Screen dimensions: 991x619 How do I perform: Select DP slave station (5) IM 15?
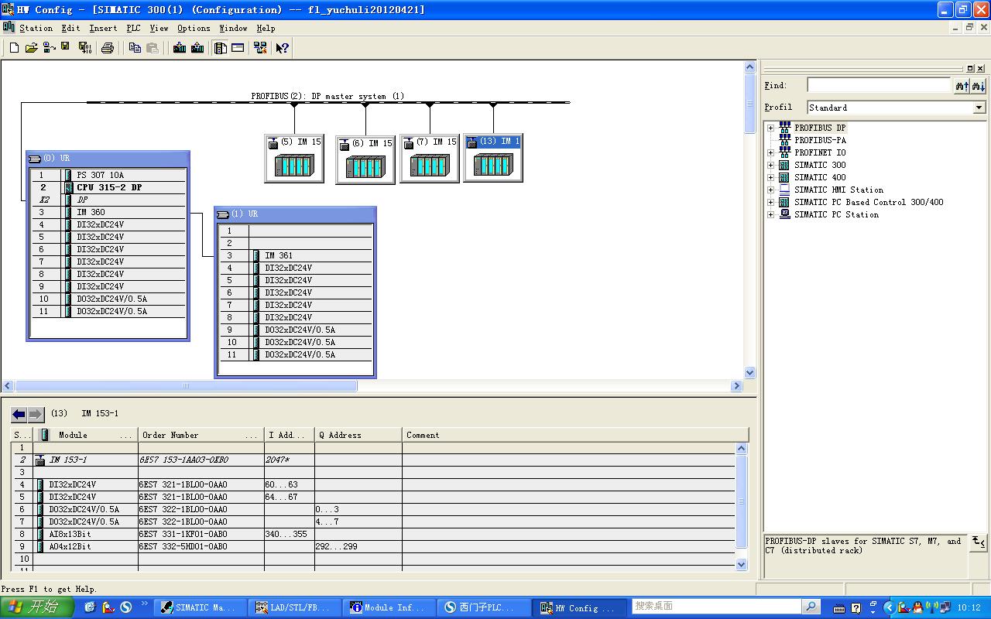coord(294,159)
